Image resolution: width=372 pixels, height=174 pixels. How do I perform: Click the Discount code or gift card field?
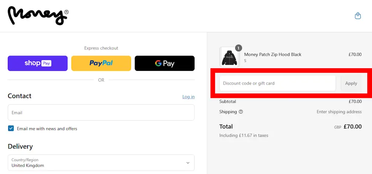278,83
